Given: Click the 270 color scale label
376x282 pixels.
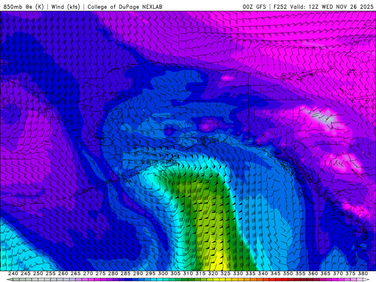Looking at the screenshot, I should click(x=88, y=274).
